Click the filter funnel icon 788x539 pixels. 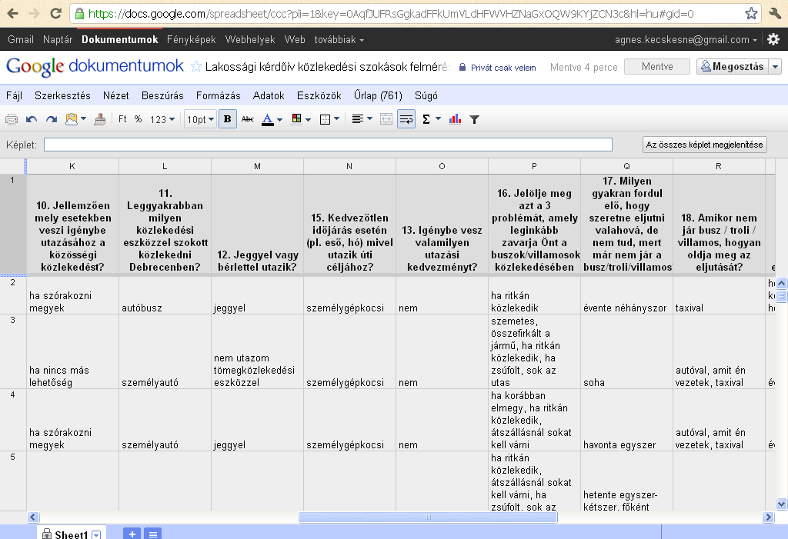coord(474,119)
